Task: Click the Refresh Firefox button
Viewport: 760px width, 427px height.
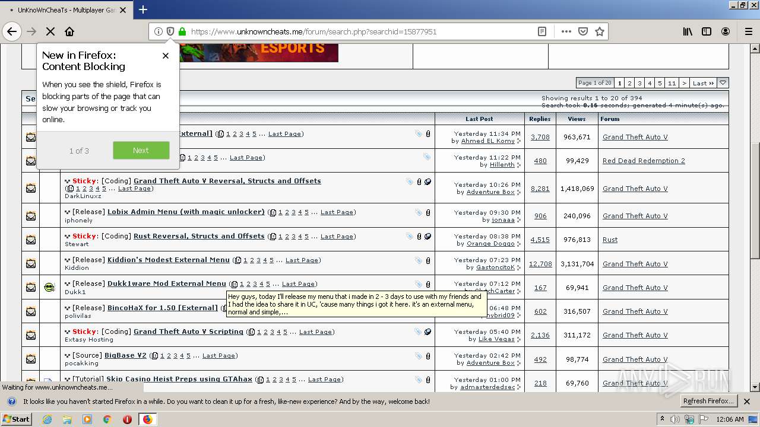Action: [708, 401]
